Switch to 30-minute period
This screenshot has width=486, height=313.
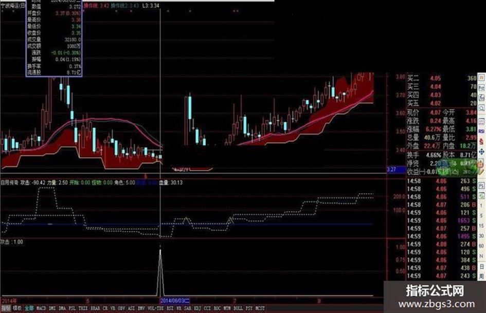[x=481, y=236]
